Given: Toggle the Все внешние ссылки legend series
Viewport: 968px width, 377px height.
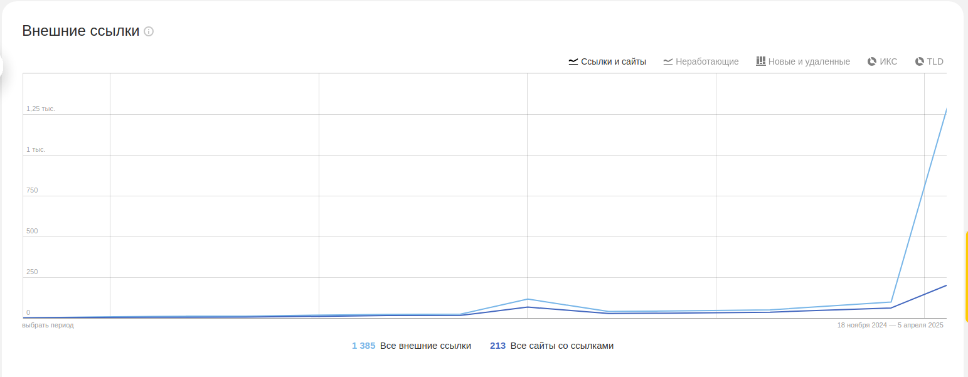Looking at the screenshot, I should tap(425, 346).
